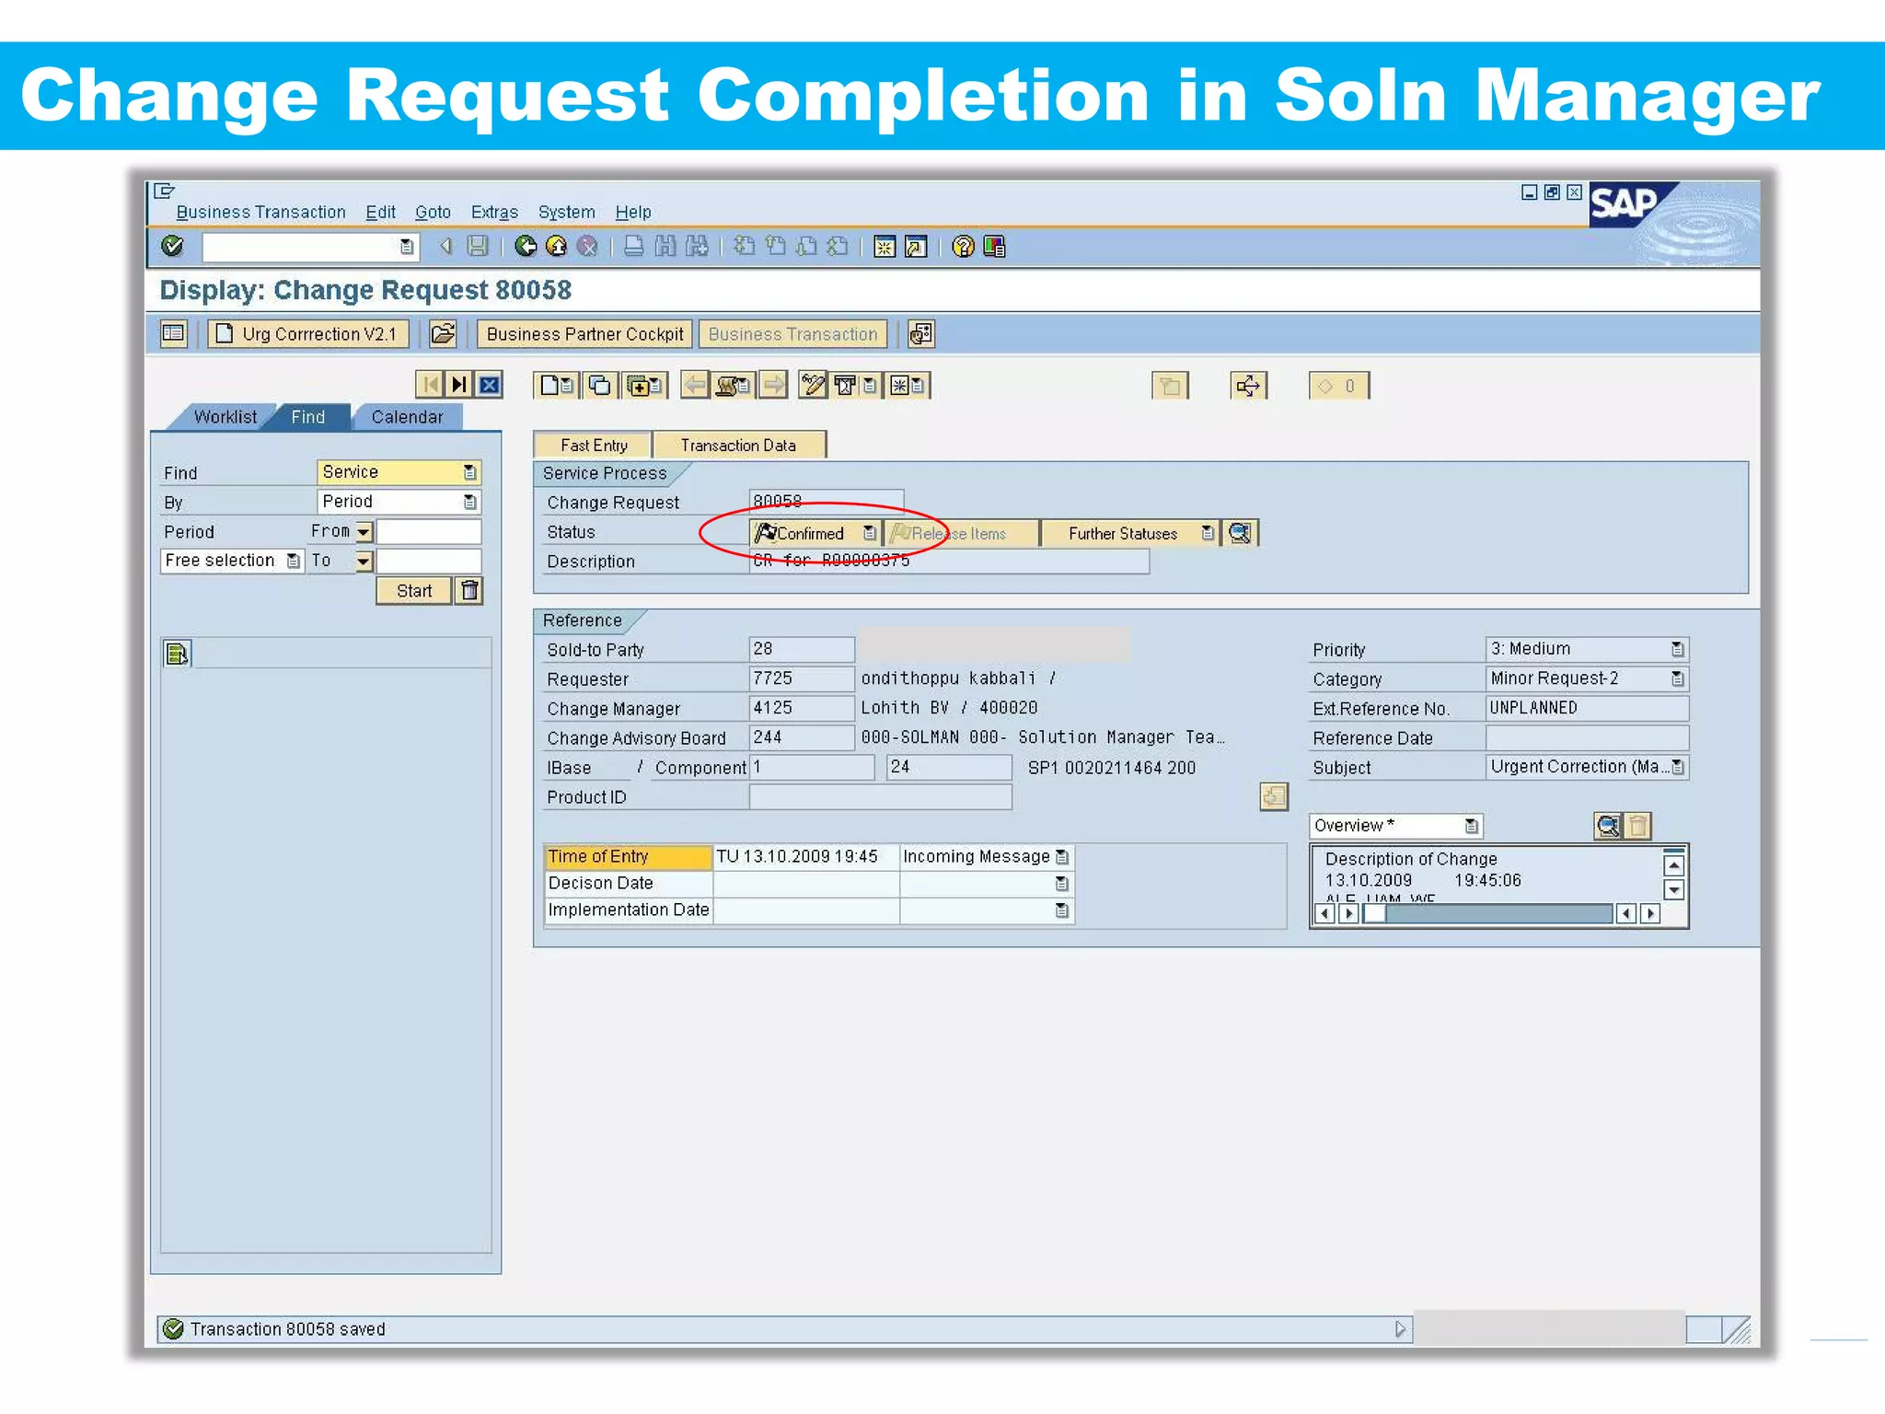Viewport: 1885px width, 1414px height.
Task: Open the By Period dropdown
Action: click(469, 502)
